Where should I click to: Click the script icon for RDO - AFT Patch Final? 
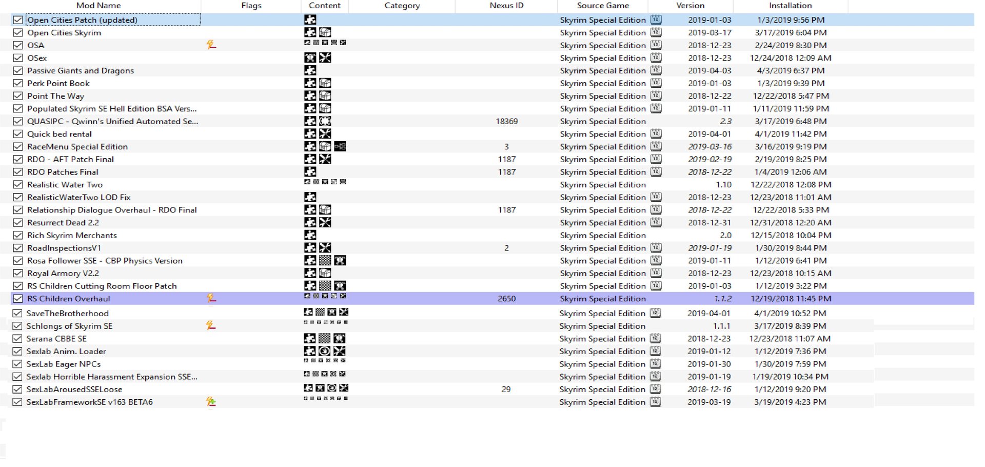325,159
